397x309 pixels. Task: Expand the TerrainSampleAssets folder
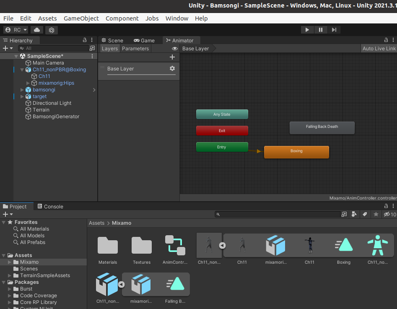pyautogui.click(x=9, y=275)
